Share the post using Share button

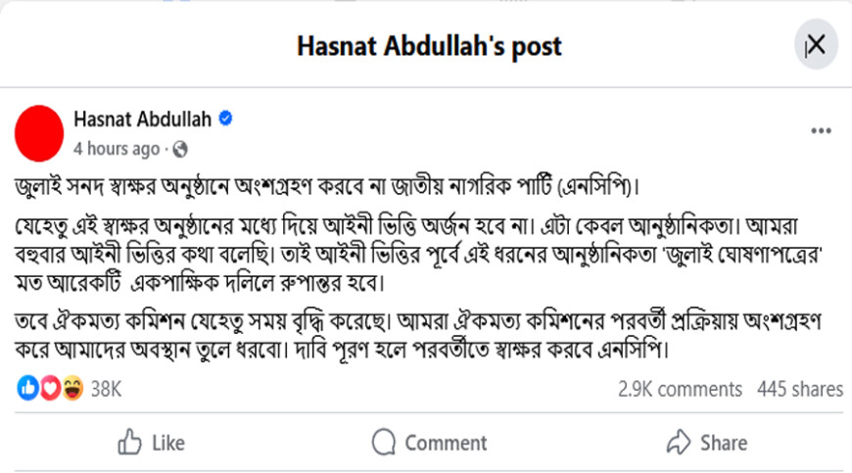705,443
